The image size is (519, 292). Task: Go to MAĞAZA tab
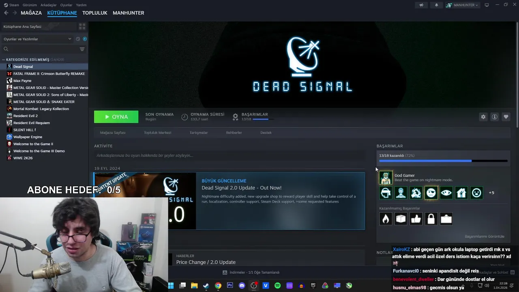coord(31,13)
